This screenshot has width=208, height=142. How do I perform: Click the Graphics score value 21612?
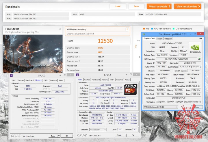click(100, 48)
